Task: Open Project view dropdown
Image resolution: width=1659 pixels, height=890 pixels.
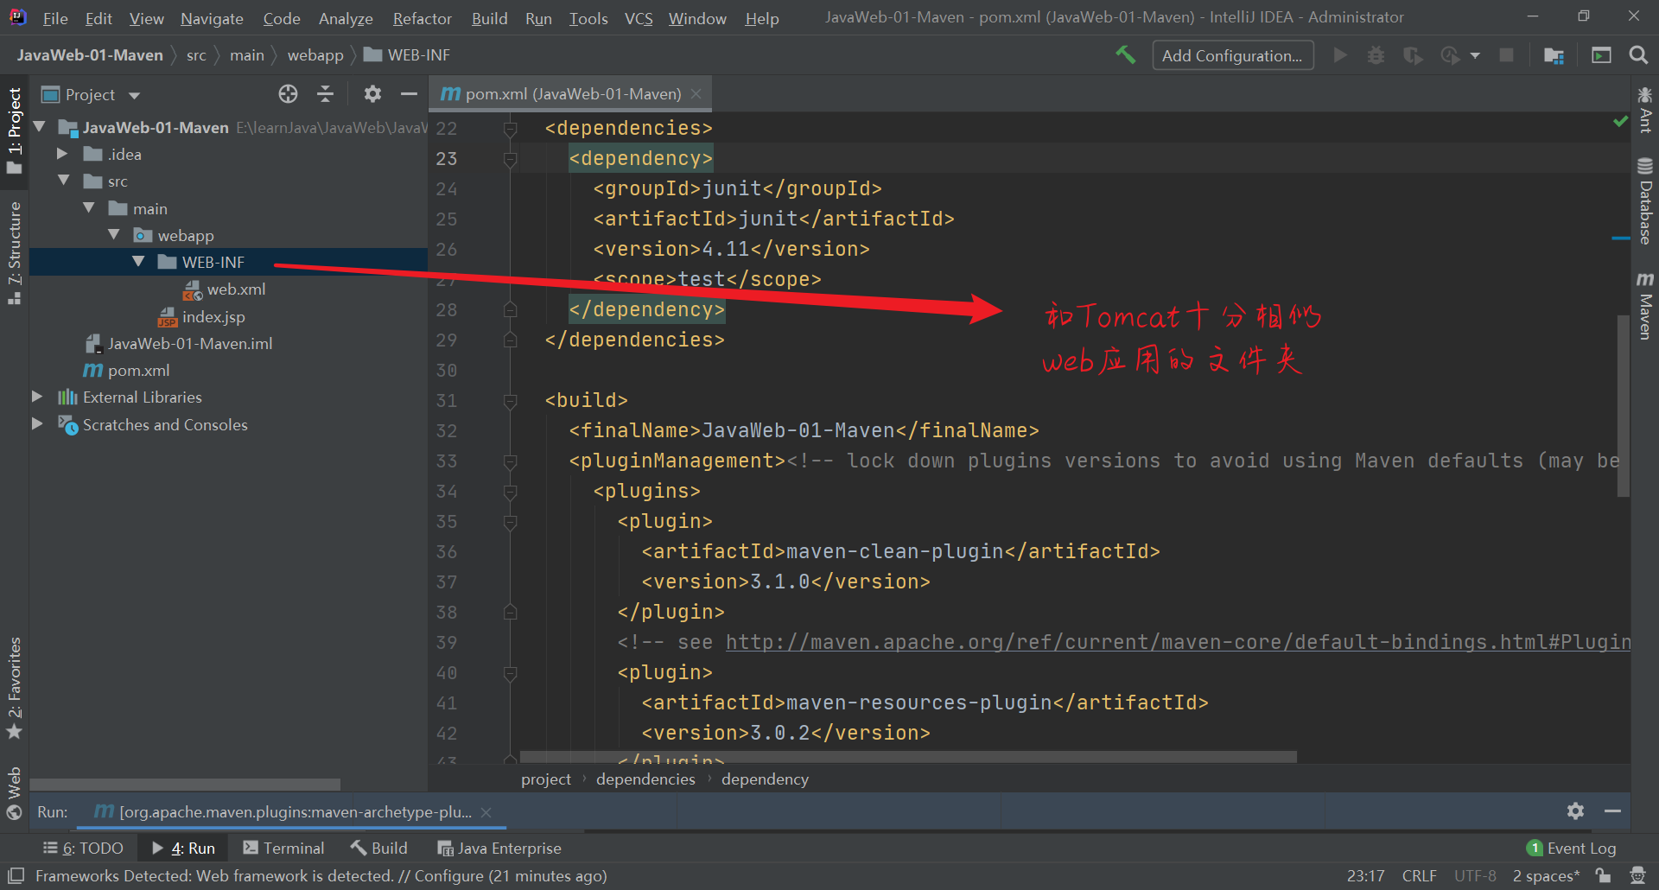Action: click(x=134, y=95)
